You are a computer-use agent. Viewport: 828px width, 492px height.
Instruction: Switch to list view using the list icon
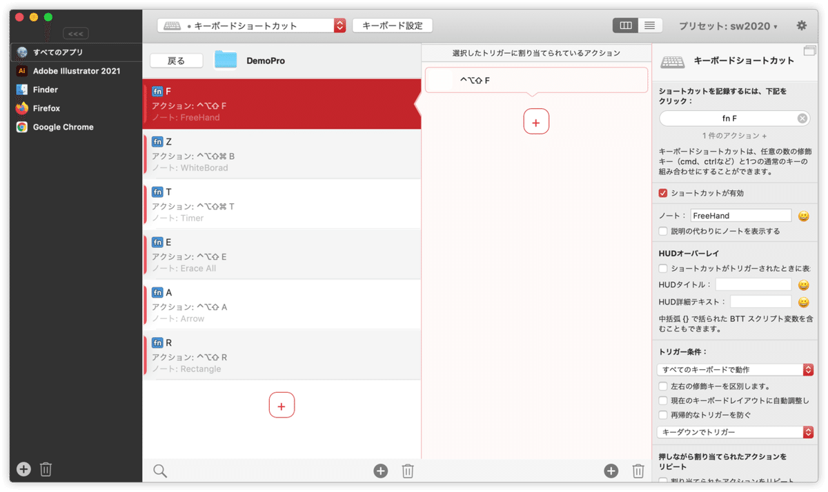[x=649, y=25]
